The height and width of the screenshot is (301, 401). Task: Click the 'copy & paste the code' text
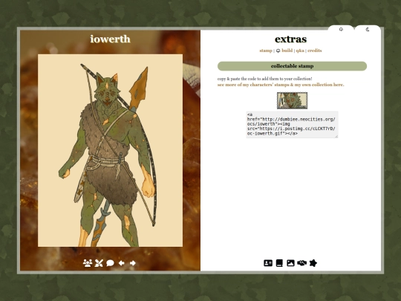click(264, 79)
